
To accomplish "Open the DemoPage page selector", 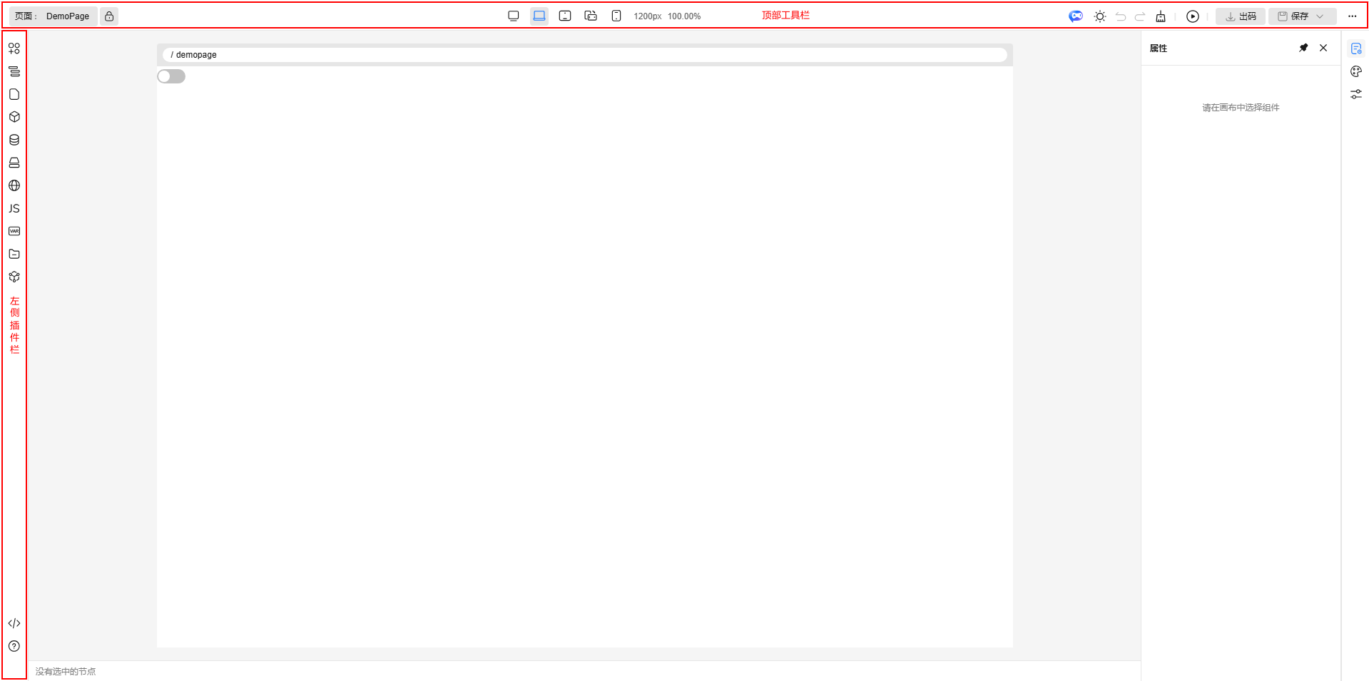I will point(54,16).
